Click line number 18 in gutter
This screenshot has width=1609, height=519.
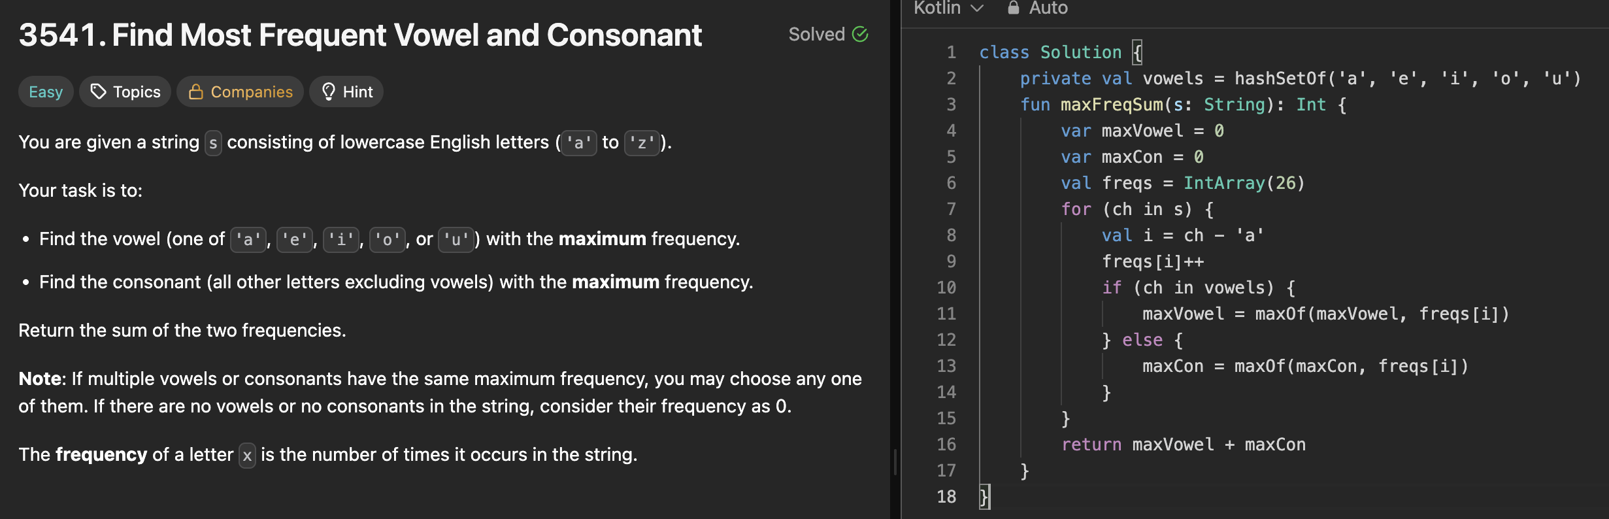(x=946, y=497)
